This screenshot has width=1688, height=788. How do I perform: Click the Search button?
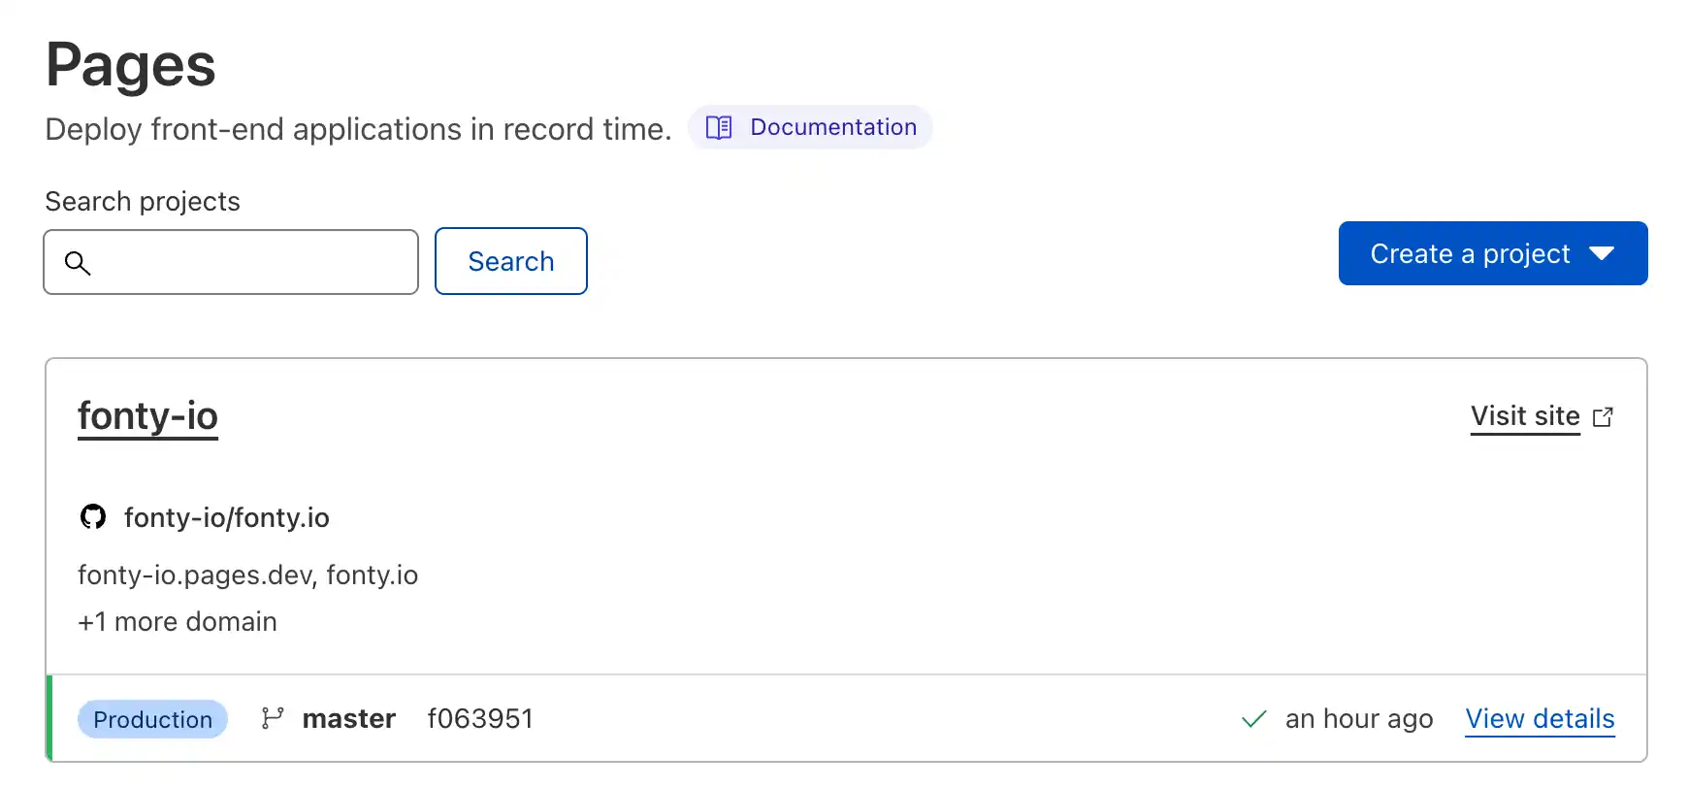[x=510, y=260]
